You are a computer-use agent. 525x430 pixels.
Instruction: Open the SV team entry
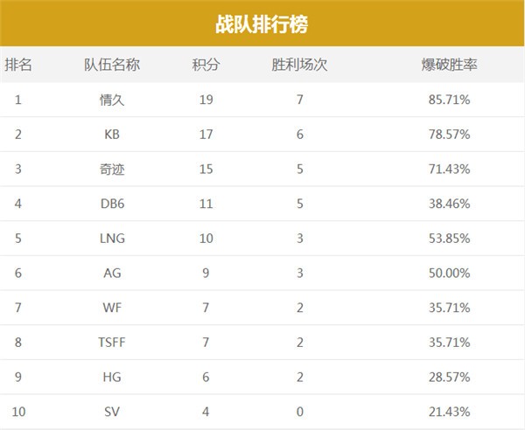[x=112, y=412]
